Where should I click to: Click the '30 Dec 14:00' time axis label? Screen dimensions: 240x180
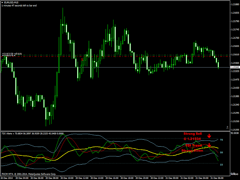point(97,178)
